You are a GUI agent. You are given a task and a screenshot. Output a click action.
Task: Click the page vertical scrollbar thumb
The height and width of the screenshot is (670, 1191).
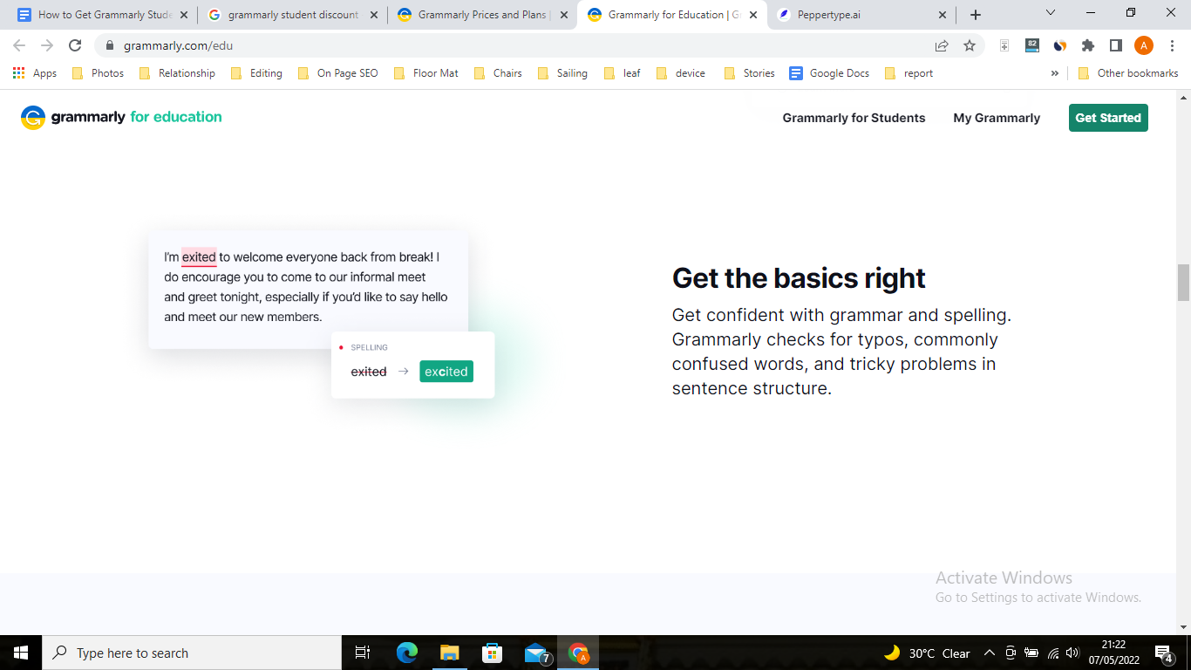point(1183,283)
